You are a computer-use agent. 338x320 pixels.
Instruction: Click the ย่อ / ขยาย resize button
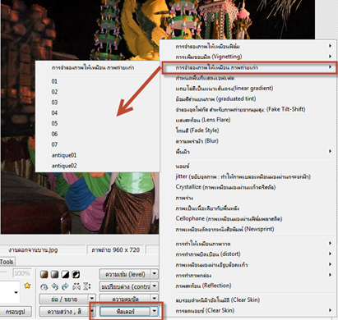pos(64,299)
